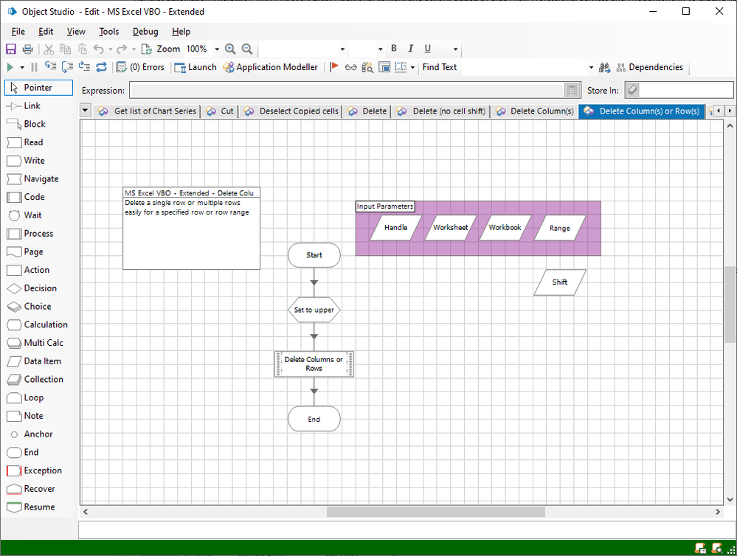Click the red breakpoint flag icon
This screenshot has width=737, height=556.
click(x=334, y=67)
